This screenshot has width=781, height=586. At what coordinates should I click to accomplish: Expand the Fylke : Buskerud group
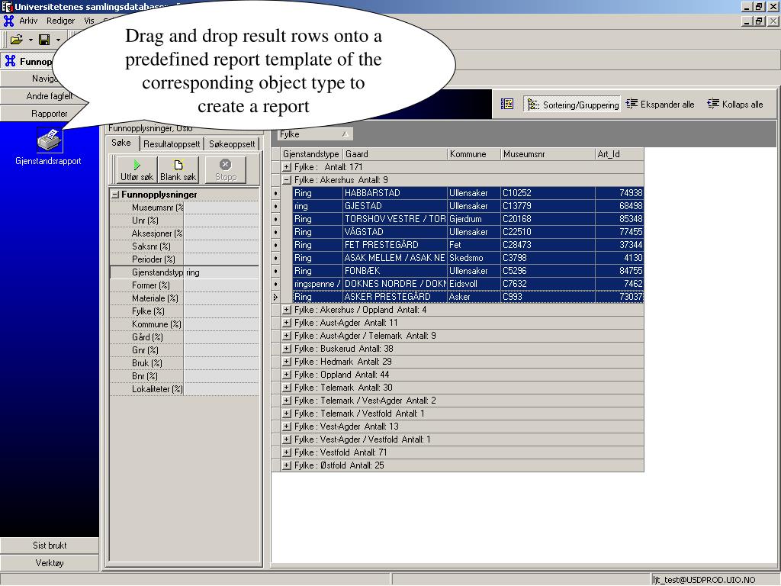click(287, 348)
